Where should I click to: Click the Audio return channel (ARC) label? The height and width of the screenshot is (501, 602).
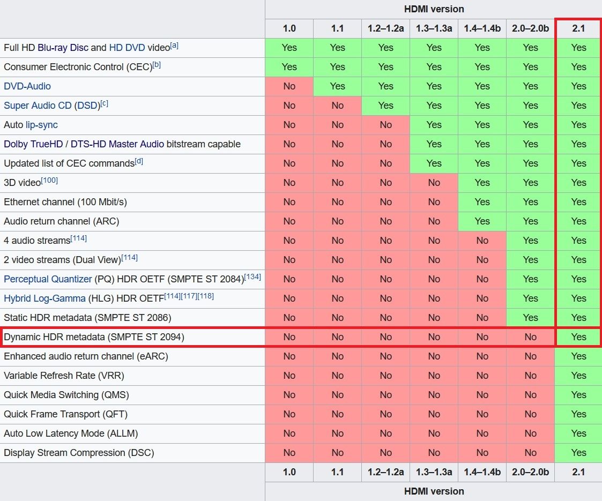[x=62, y=221]
